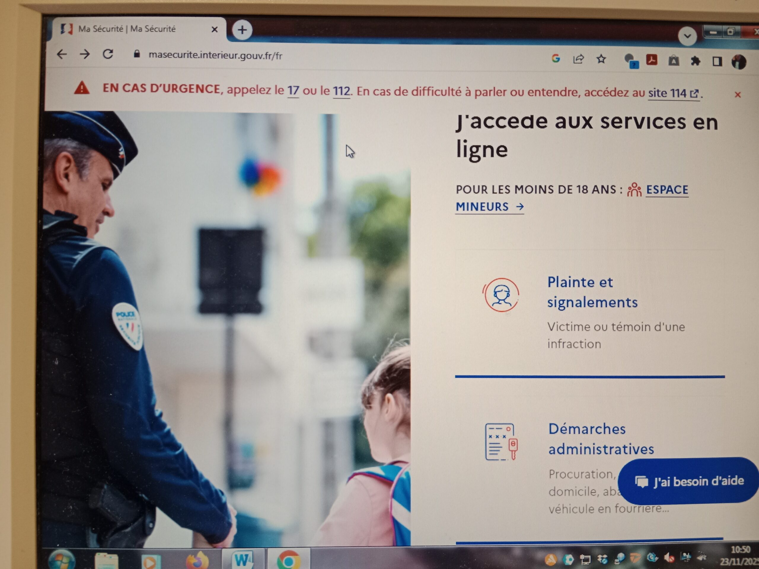Reload the Ma Sécurité page

pyautogui.click(x=108, y=54)
